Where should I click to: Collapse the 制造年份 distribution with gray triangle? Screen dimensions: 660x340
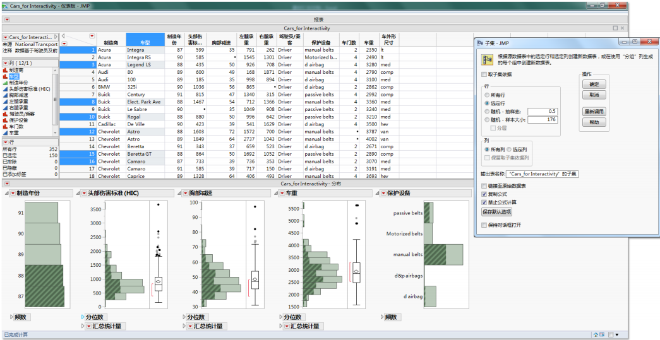click(7, 193)
